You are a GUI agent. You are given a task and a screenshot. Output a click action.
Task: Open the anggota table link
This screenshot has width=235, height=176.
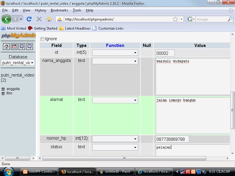coord(13,89)
